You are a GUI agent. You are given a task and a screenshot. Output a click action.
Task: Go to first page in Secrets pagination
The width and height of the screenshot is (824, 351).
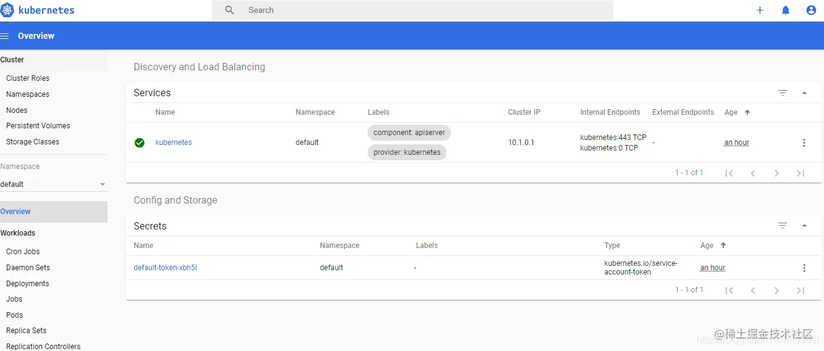[729, 291]
